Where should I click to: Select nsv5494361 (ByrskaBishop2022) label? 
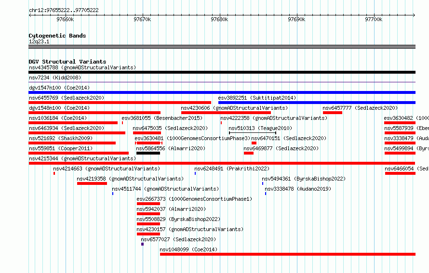click(x=304, y=179)
